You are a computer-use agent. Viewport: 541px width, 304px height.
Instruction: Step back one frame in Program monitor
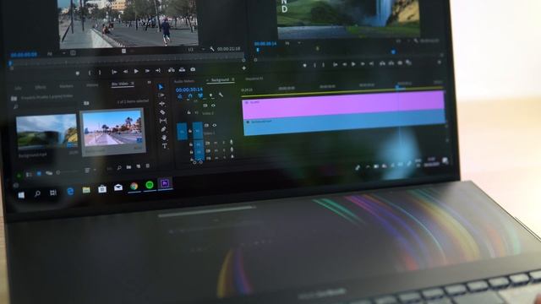344,64
